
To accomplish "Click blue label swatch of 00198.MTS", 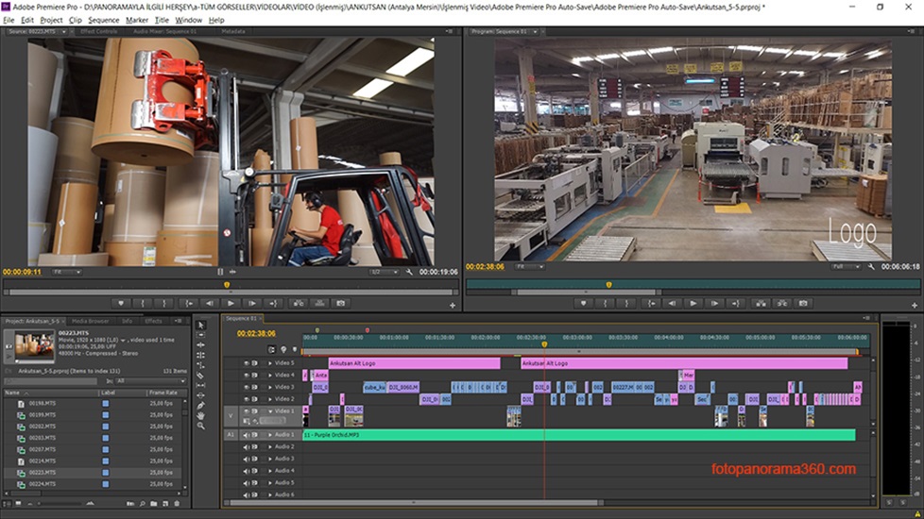I will [x=106, y=404].
